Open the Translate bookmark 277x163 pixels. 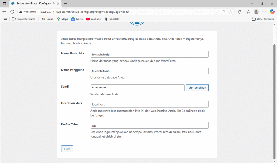[112, 19]
